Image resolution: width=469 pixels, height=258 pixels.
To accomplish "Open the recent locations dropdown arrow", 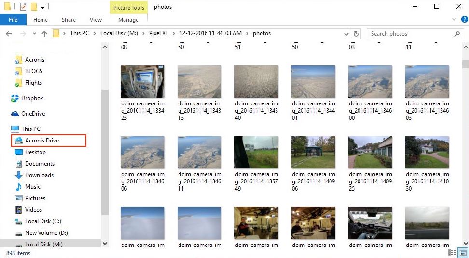I will click(x=34, y=34).
